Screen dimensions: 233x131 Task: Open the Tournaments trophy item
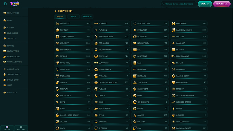(14, 75)
